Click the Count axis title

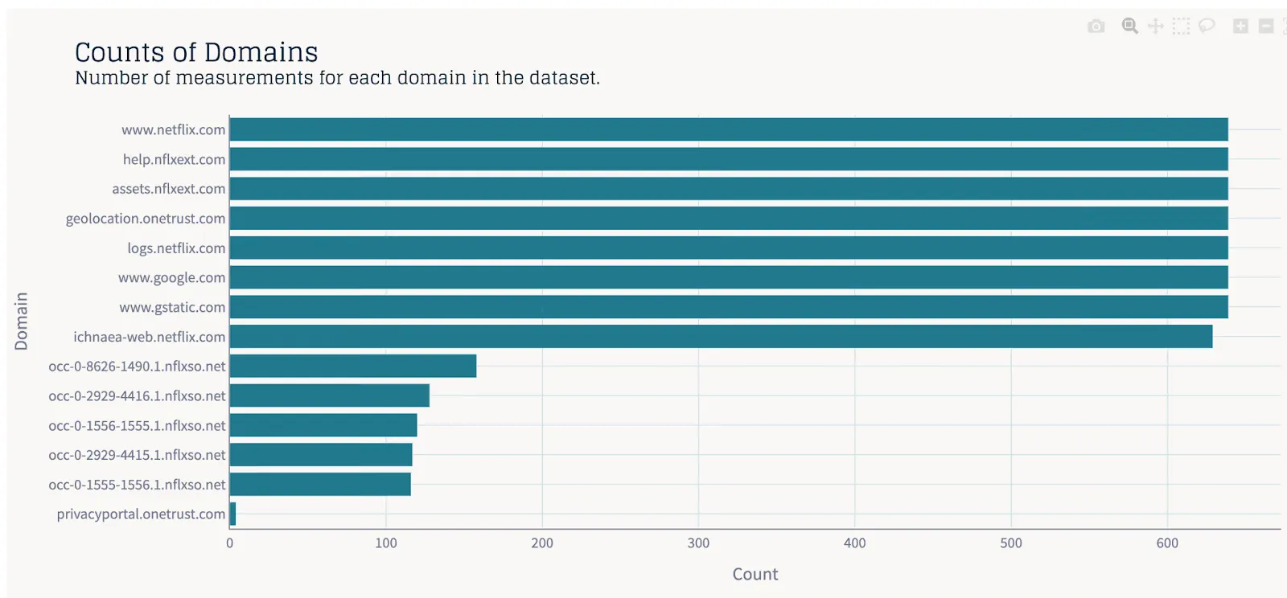[755, 574]
